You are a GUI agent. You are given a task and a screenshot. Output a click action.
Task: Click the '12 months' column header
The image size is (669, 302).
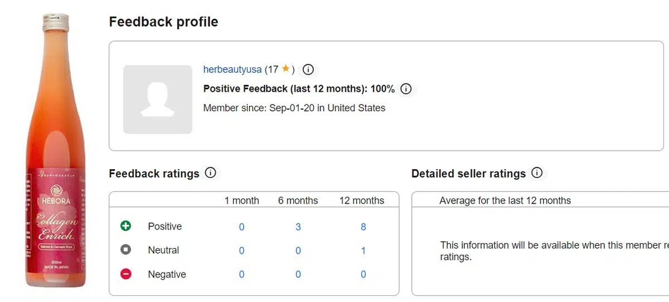[x=362, y=201]
